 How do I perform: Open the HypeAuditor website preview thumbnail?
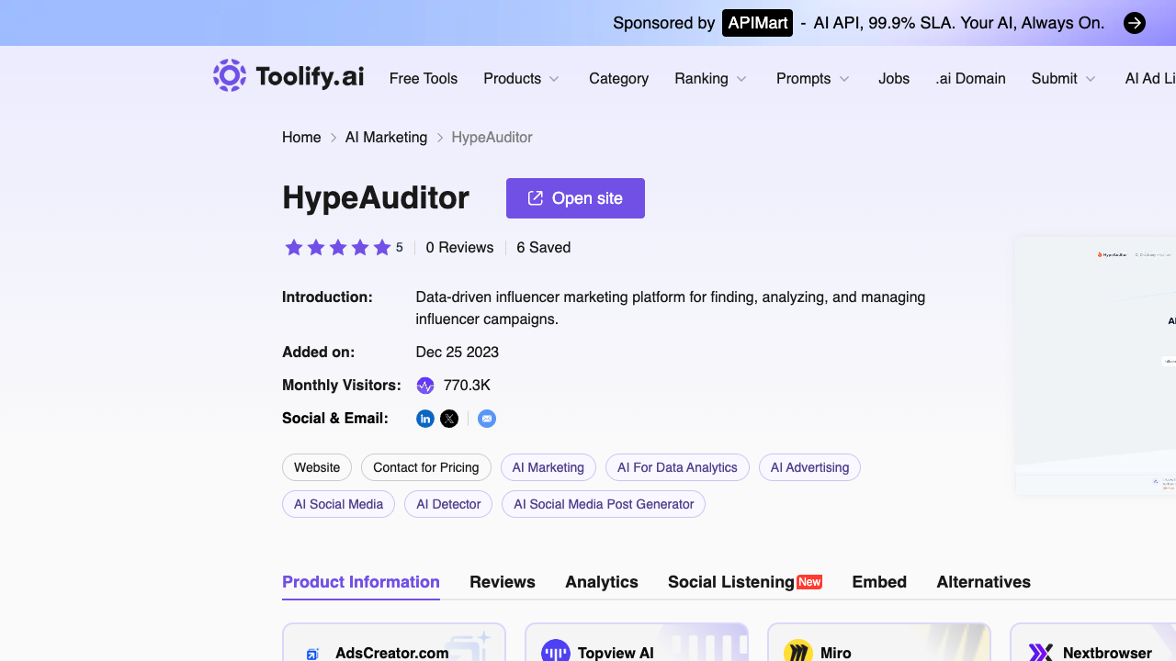click(x=1096, y=365)
